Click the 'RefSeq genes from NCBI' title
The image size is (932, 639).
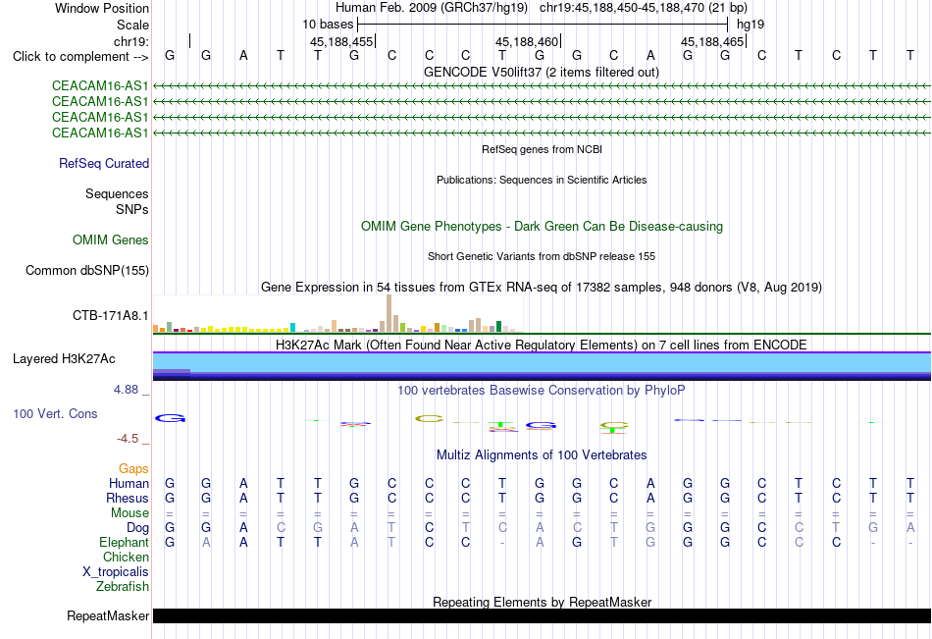(x=542, y=149)
